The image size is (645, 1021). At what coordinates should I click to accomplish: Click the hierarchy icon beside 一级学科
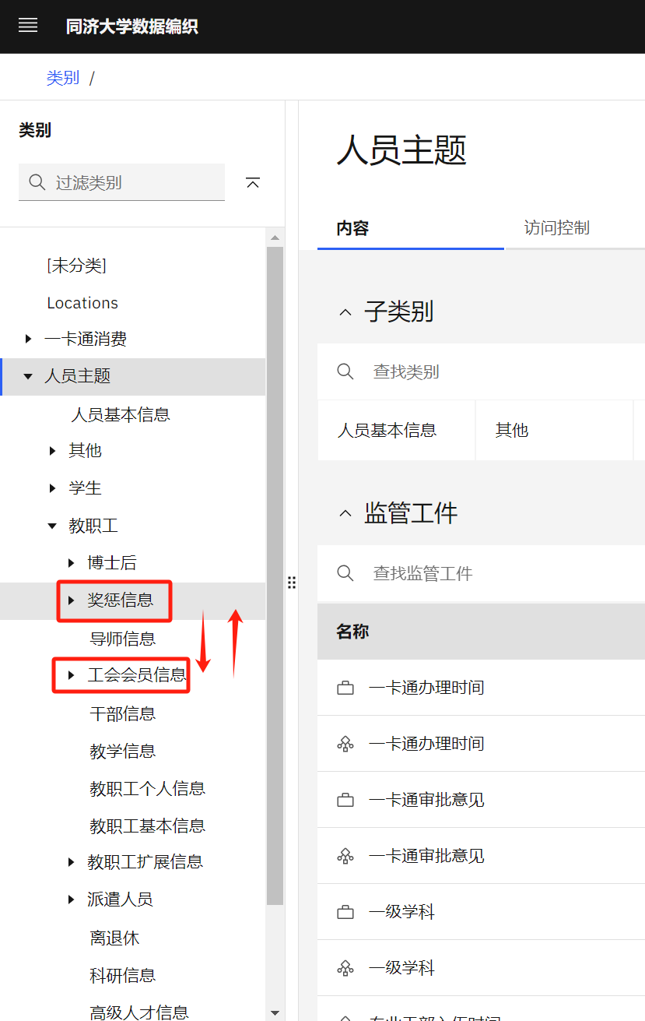pos(345,968)
